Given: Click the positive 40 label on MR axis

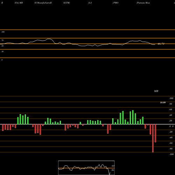Looking at the screenshot, I should [171, 115].
